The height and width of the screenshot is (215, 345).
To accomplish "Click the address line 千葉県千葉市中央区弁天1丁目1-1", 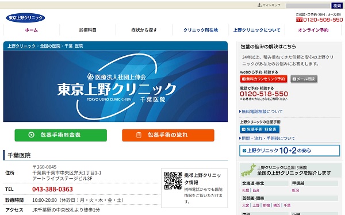I will tap(67, 173).
